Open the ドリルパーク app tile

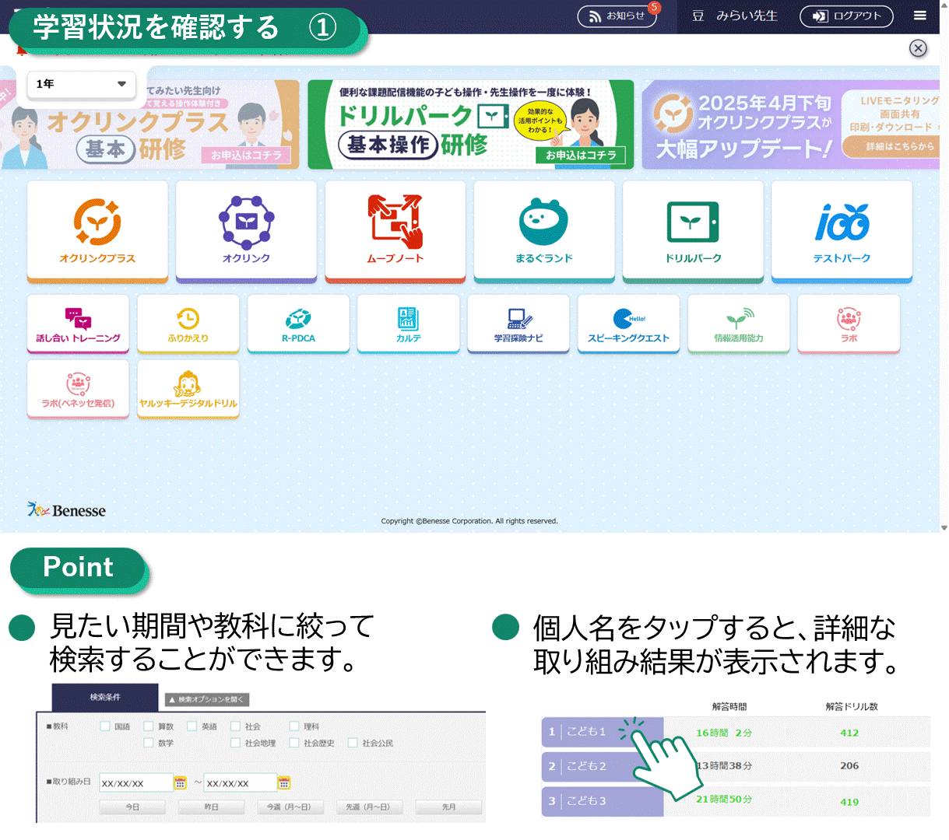[693, 230]
